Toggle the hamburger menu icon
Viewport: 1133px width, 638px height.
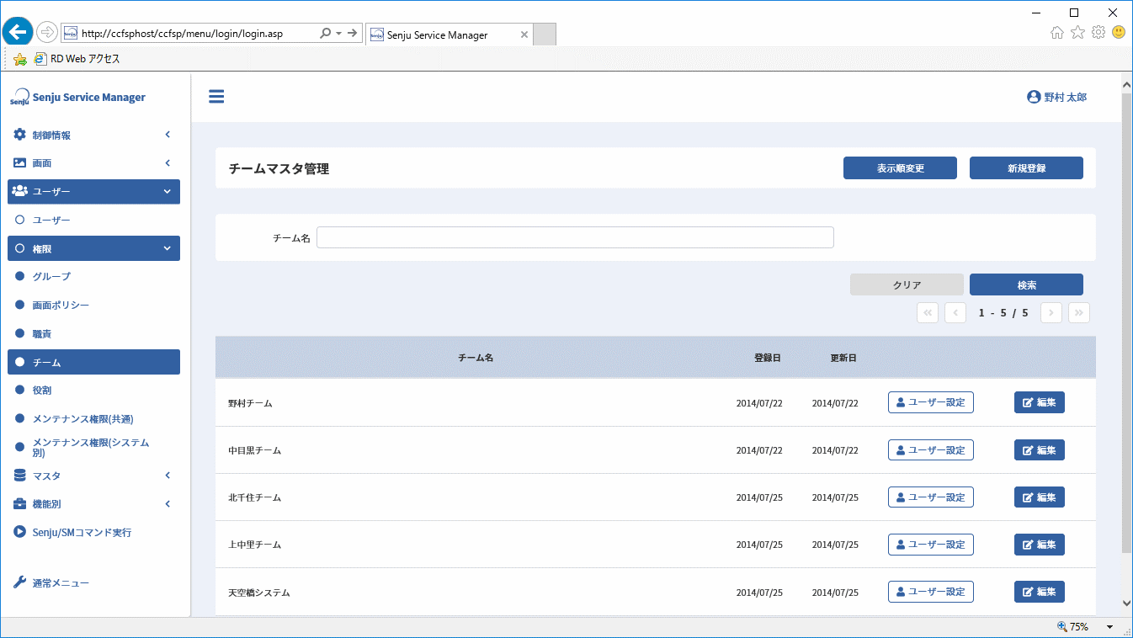(216, 97)
